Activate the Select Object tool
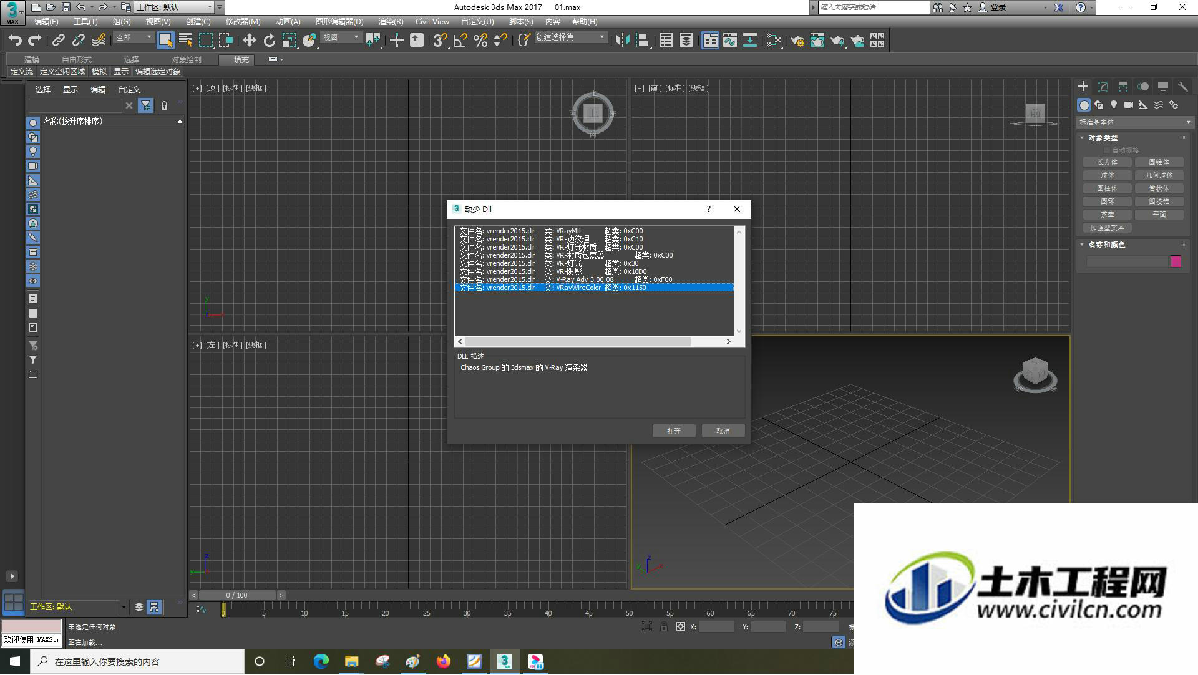Image resolution: width=1198 pixels, height=675 pixels. (x=165, y=41)
